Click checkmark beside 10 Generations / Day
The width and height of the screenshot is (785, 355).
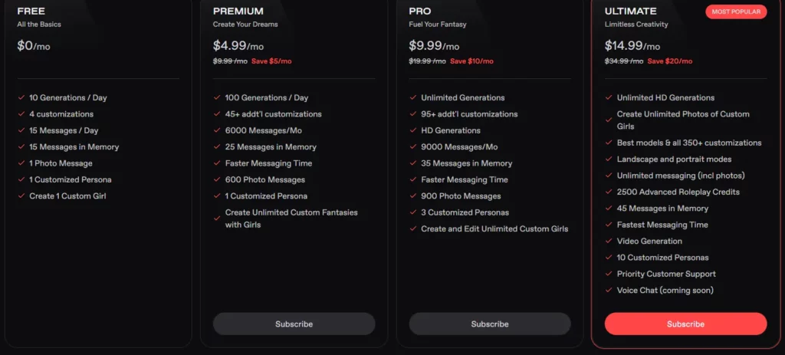20,98
